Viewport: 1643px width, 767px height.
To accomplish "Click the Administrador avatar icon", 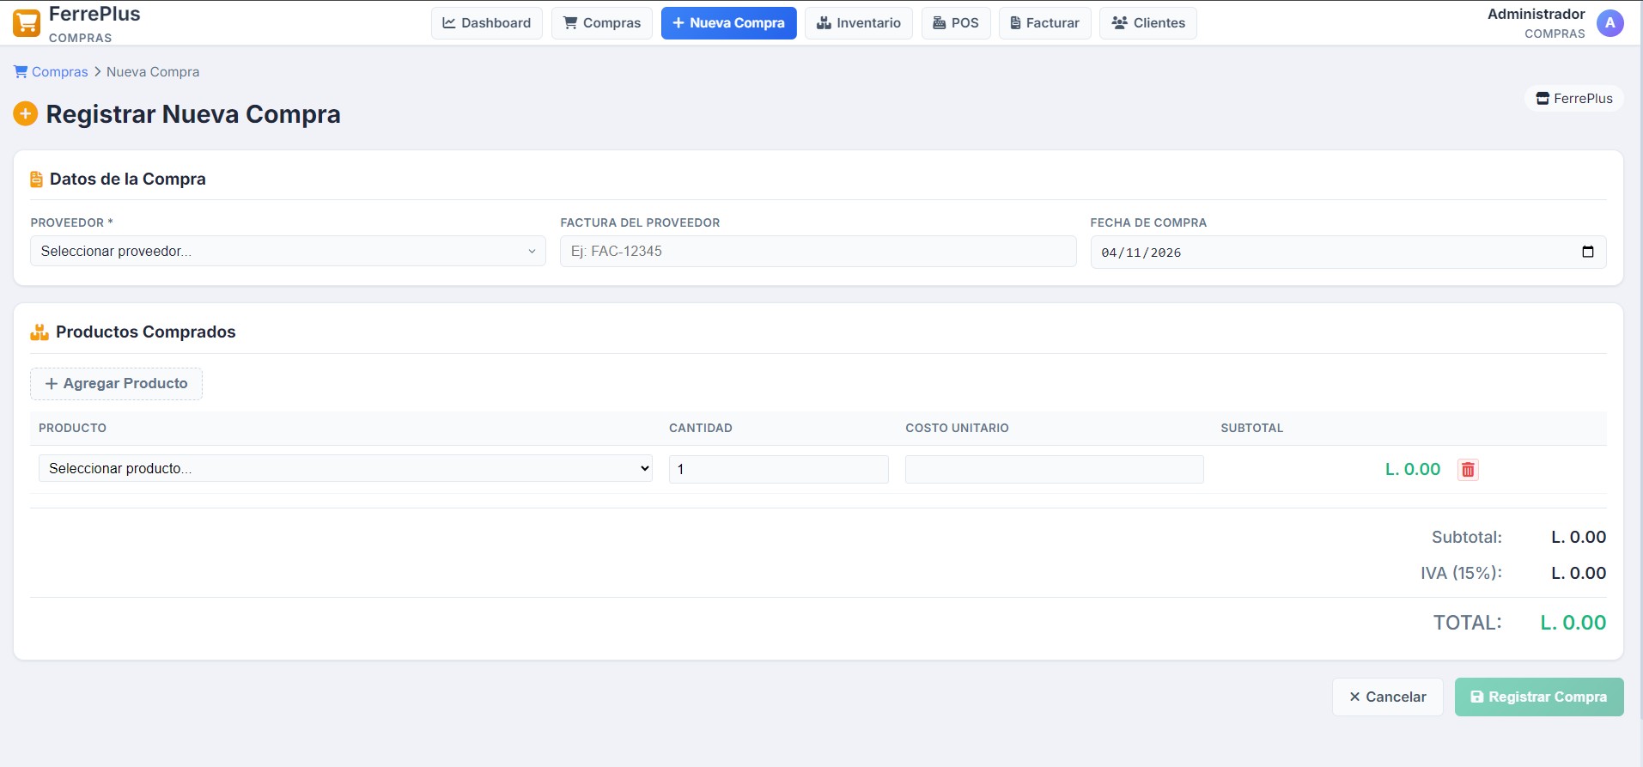I will coord(1610,23).
